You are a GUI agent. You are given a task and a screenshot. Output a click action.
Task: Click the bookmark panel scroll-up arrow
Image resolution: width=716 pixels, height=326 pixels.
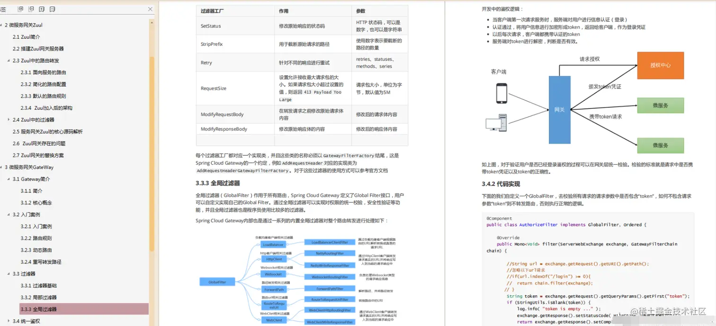pos(152,22)
